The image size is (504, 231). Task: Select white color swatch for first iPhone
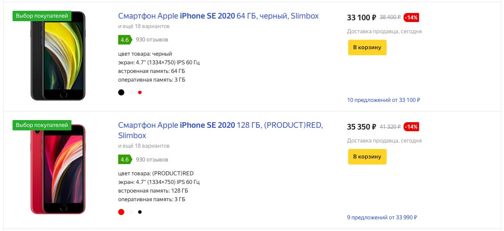coord(131,92)
